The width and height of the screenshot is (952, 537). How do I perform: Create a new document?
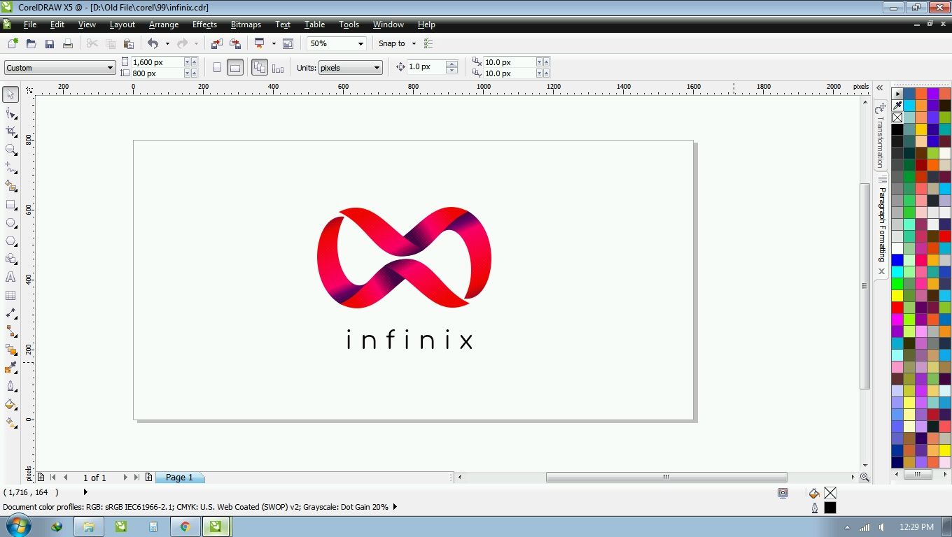(x=13, y=43)
